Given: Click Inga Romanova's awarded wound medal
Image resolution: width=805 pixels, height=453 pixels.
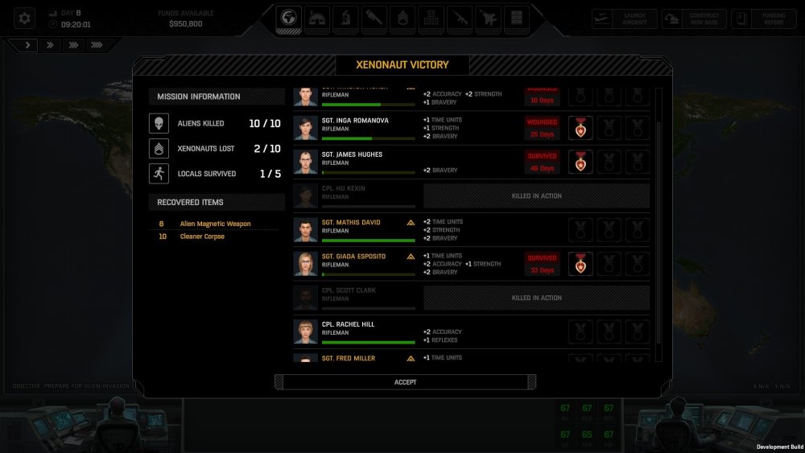Looking at the screenshot, I should coord(580,128).
